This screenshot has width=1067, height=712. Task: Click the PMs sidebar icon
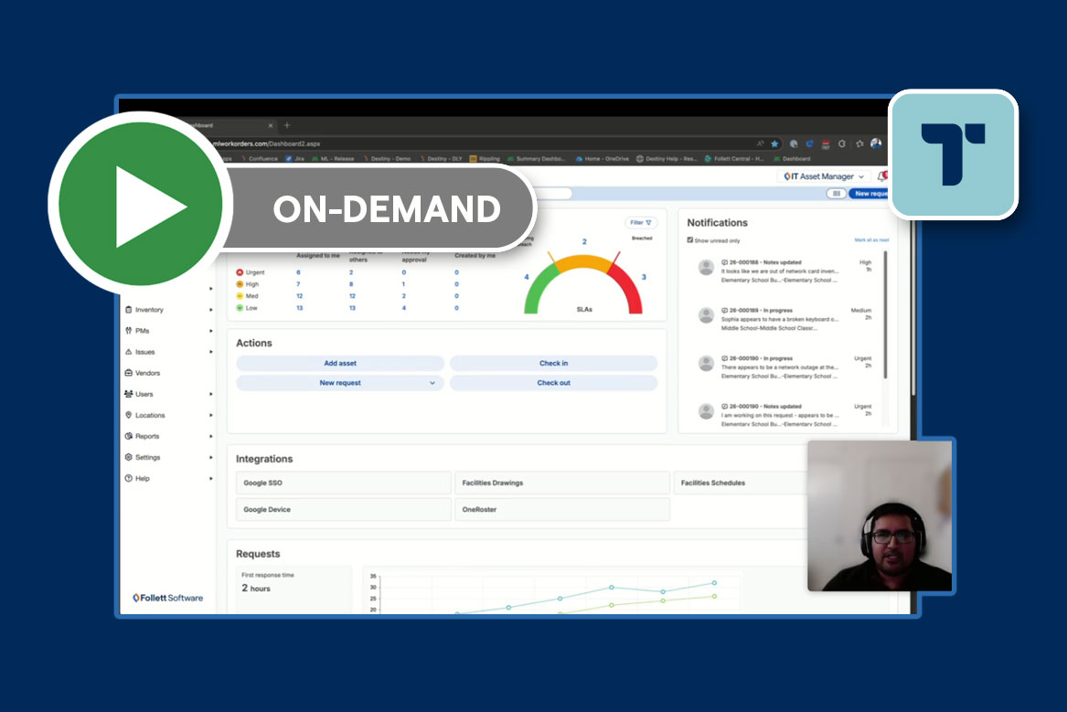click(x=128, y=331)
